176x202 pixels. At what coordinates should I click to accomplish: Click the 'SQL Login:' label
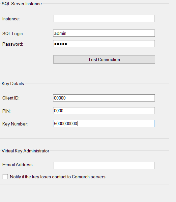pos(13,34)
